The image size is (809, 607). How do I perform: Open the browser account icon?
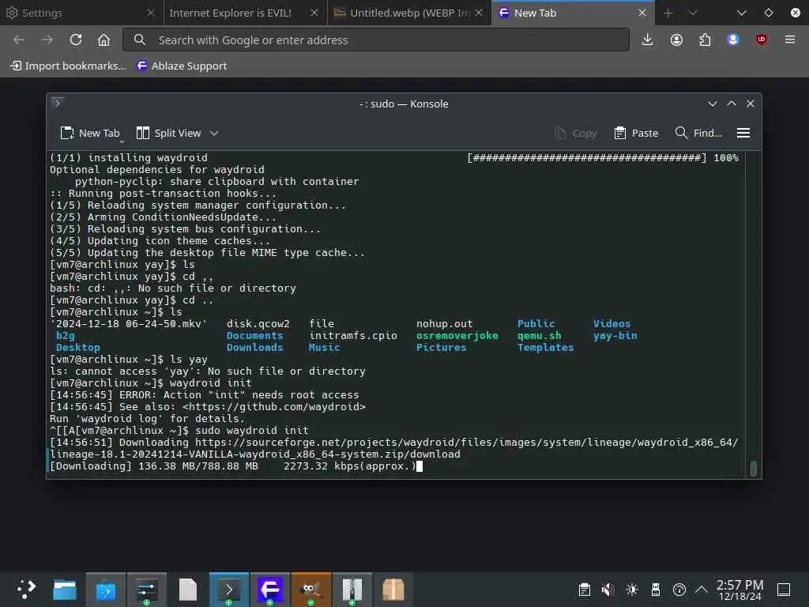click(x=676, y=40)
